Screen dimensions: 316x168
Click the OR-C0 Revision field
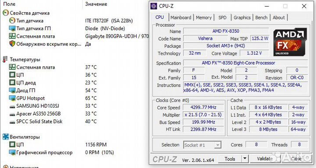click(297, 77)
